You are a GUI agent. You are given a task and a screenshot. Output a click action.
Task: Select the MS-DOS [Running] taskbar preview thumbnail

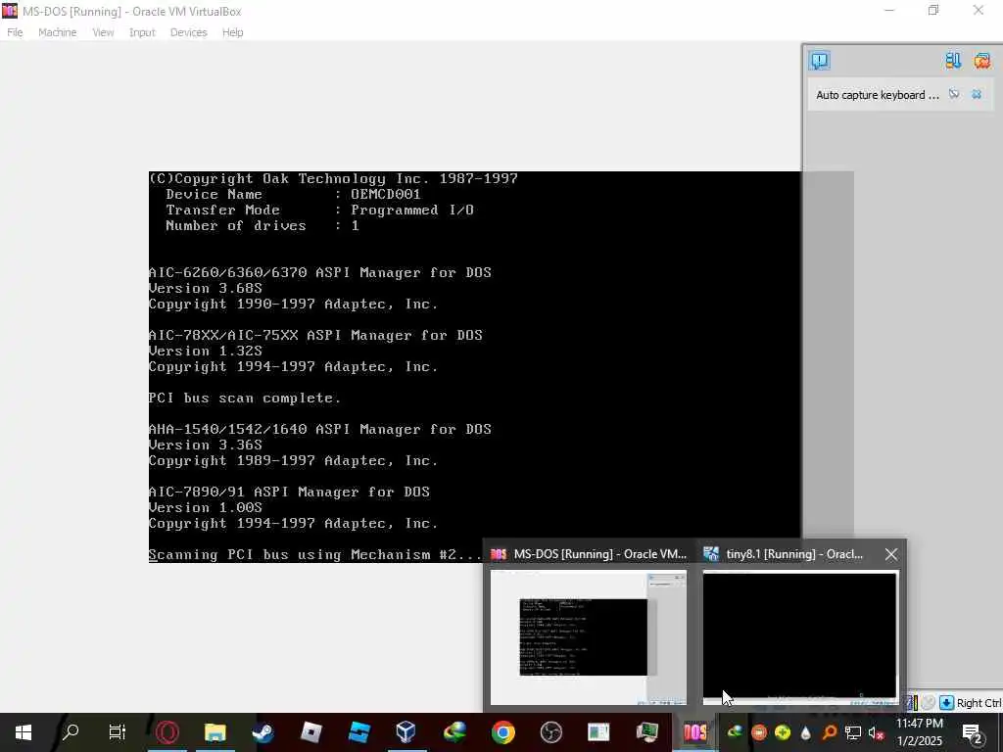coord(588,637)
